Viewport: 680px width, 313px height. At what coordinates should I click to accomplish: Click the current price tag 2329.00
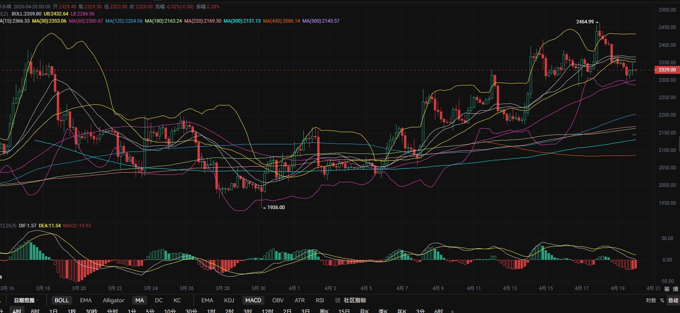pyautogui.click(x=667, y=70)
